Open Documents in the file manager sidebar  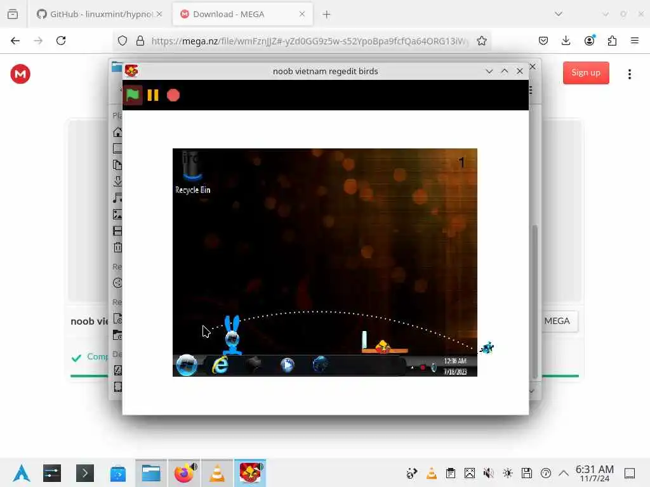[x=117, y=165]
